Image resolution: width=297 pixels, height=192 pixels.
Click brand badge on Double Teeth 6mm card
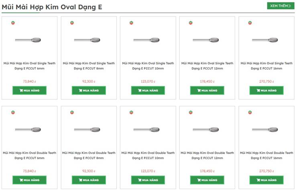click(x=13, y=113)
